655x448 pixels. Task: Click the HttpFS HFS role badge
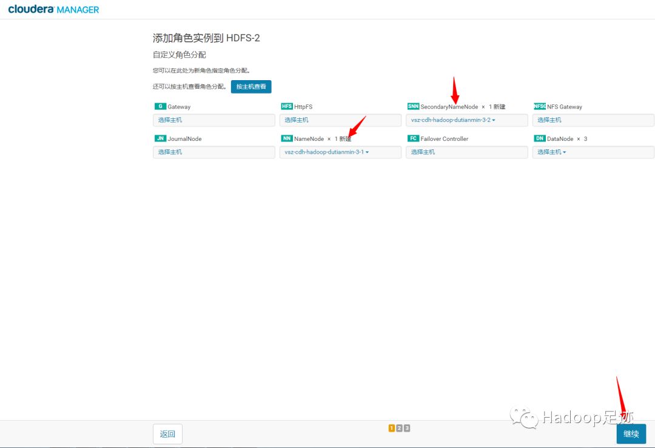287,106
